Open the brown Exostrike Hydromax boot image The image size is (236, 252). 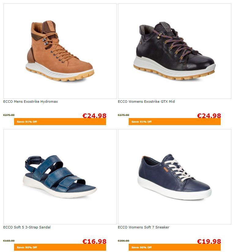[60, 51]
